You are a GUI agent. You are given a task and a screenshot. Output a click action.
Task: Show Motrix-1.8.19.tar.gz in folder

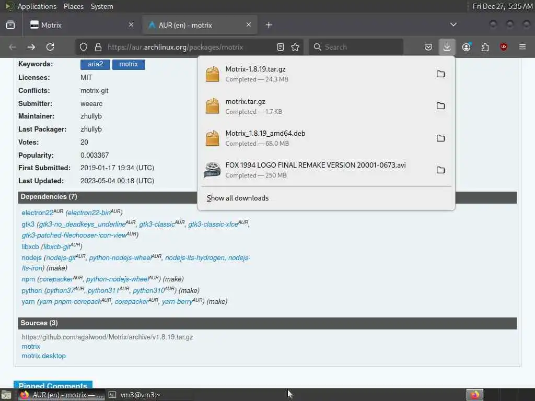point(440,74)
